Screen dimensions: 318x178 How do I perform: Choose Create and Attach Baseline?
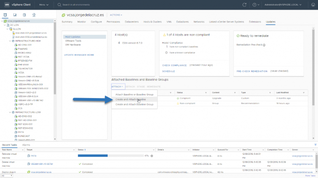[x=134, y=99]
